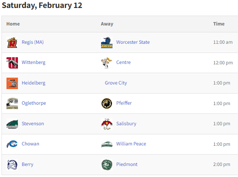Open the Grove City team link
Screen dimensions: 238x177
point(116,83)
